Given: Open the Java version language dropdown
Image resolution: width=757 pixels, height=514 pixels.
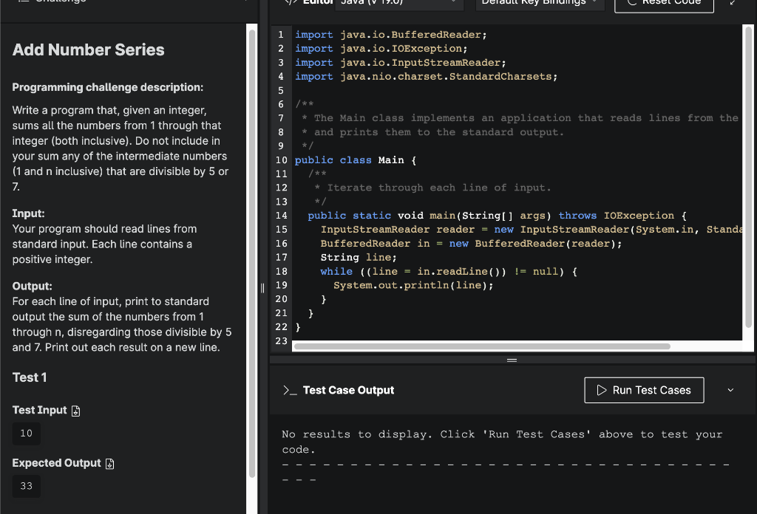Looking at the screenshot, I should [399, 4].
